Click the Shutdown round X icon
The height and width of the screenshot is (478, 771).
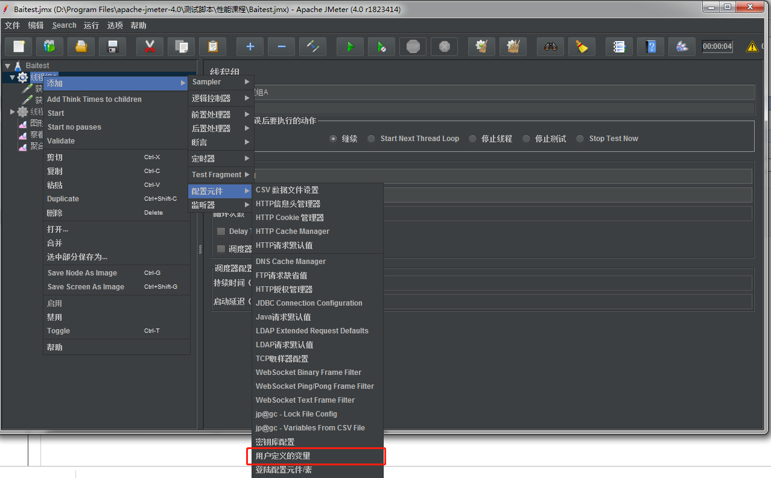(444, 46)
